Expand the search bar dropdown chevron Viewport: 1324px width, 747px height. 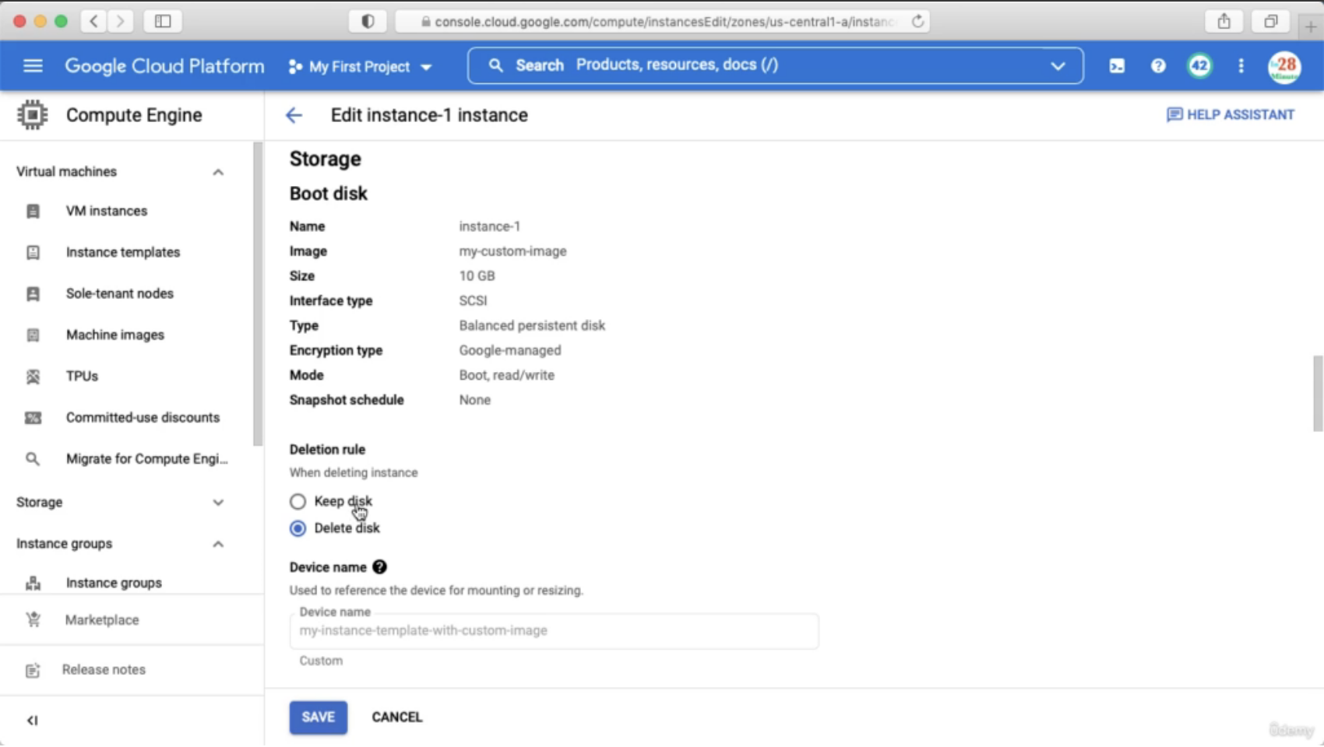(x=1058, y=66)
